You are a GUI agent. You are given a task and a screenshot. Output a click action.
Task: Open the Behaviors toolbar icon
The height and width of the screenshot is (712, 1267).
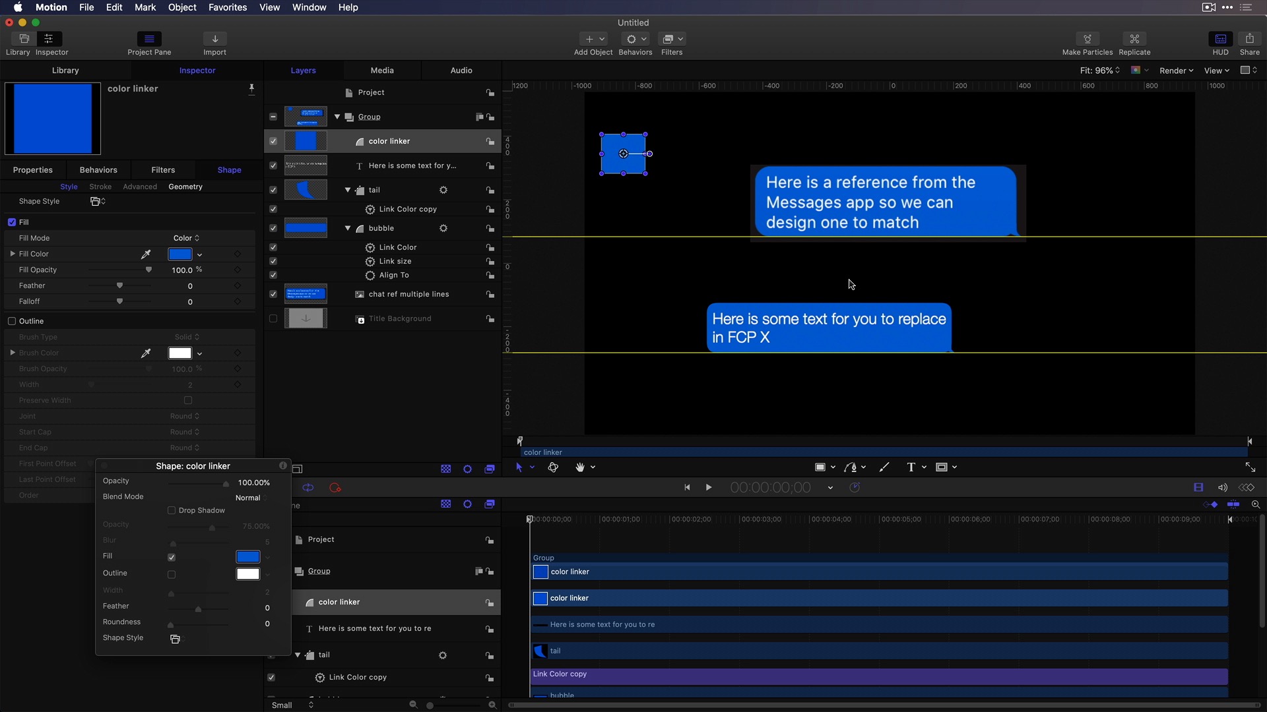coord(635,39)
